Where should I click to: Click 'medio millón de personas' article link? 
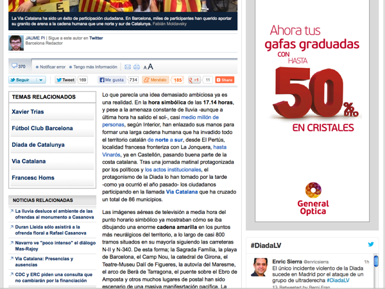pyautogui.click(x=200, y=117)
